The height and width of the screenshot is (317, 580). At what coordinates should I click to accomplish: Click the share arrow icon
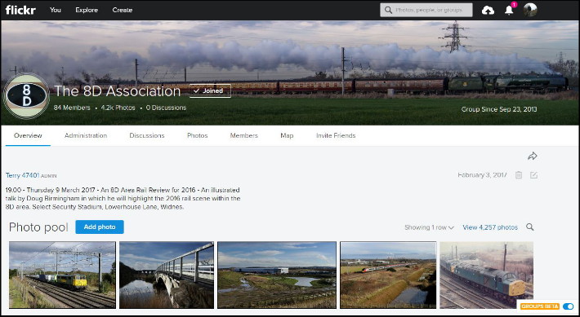pos(533,156)
